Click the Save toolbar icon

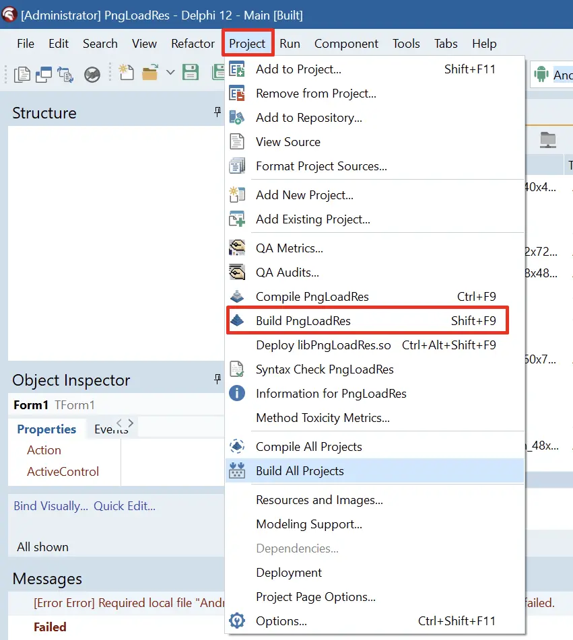(191, 72)
